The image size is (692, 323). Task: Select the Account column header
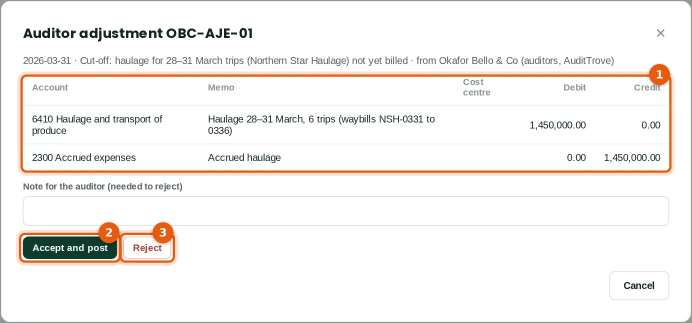(x=50, y=87)
